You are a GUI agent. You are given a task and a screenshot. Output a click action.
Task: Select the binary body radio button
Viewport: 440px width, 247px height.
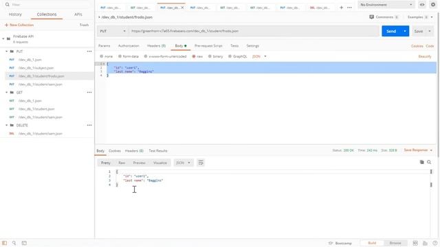pos(210,56)
